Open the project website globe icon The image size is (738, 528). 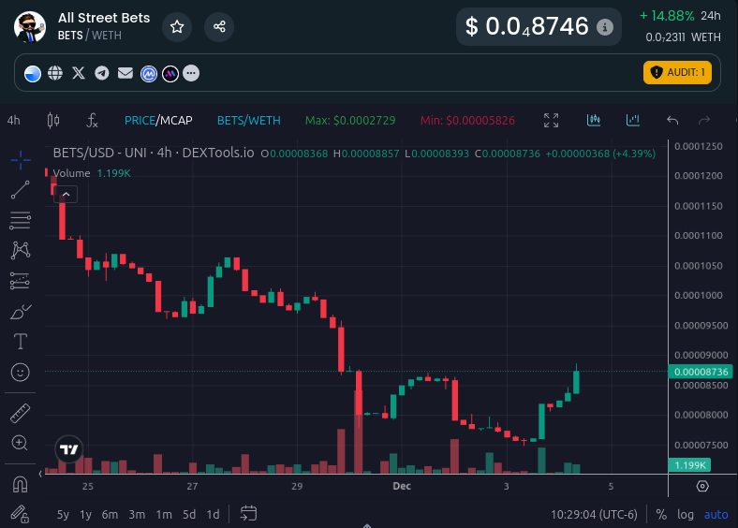55,73
